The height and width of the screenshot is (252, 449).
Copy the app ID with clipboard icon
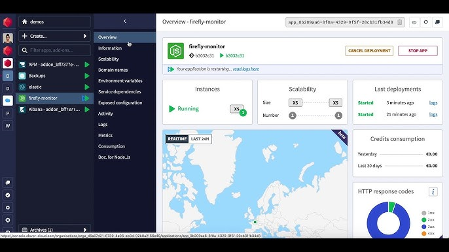click(x=399, y=22)
